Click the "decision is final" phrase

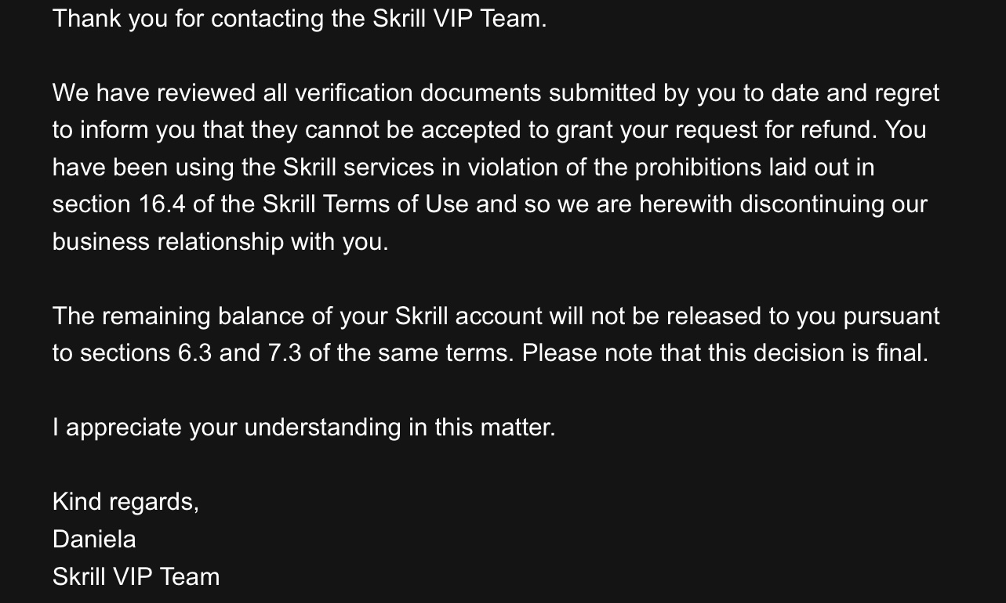click(x=840, y=353)
